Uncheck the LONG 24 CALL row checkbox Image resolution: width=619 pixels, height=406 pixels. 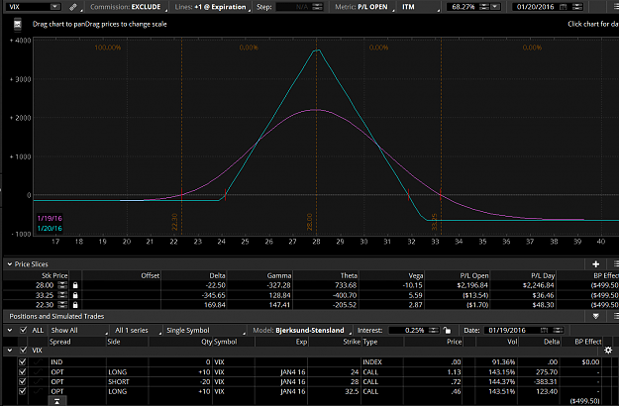[23, 372]
